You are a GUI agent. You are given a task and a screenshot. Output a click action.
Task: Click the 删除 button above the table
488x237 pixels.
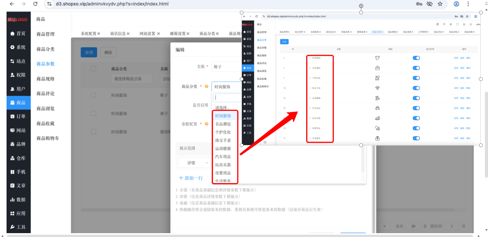coord(108,52)
